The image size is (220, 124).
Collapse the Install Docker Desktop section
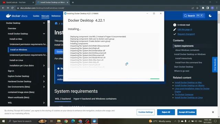tap(44, 34)
